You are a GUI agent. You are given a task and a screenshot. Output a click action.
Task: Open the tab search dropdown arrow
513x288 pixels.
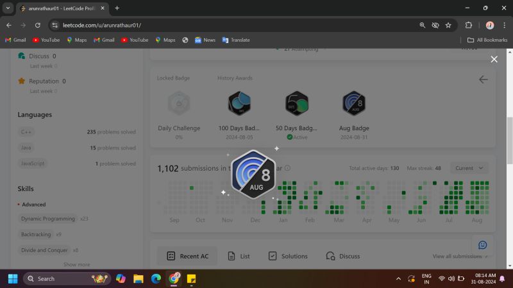coord(8,8)
